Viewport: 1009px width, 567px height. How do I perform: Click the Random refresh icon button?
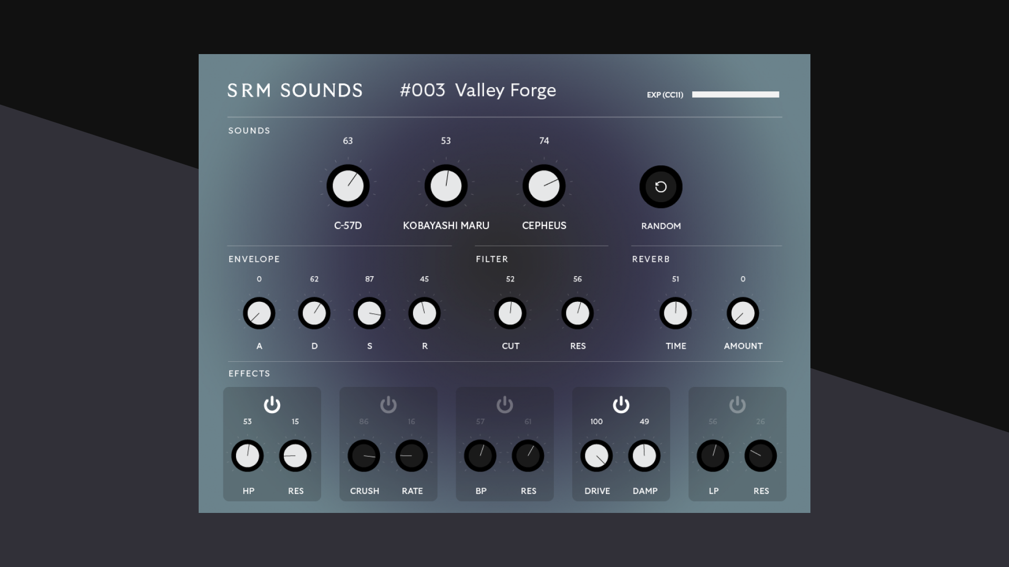click(x=661, y=187)
